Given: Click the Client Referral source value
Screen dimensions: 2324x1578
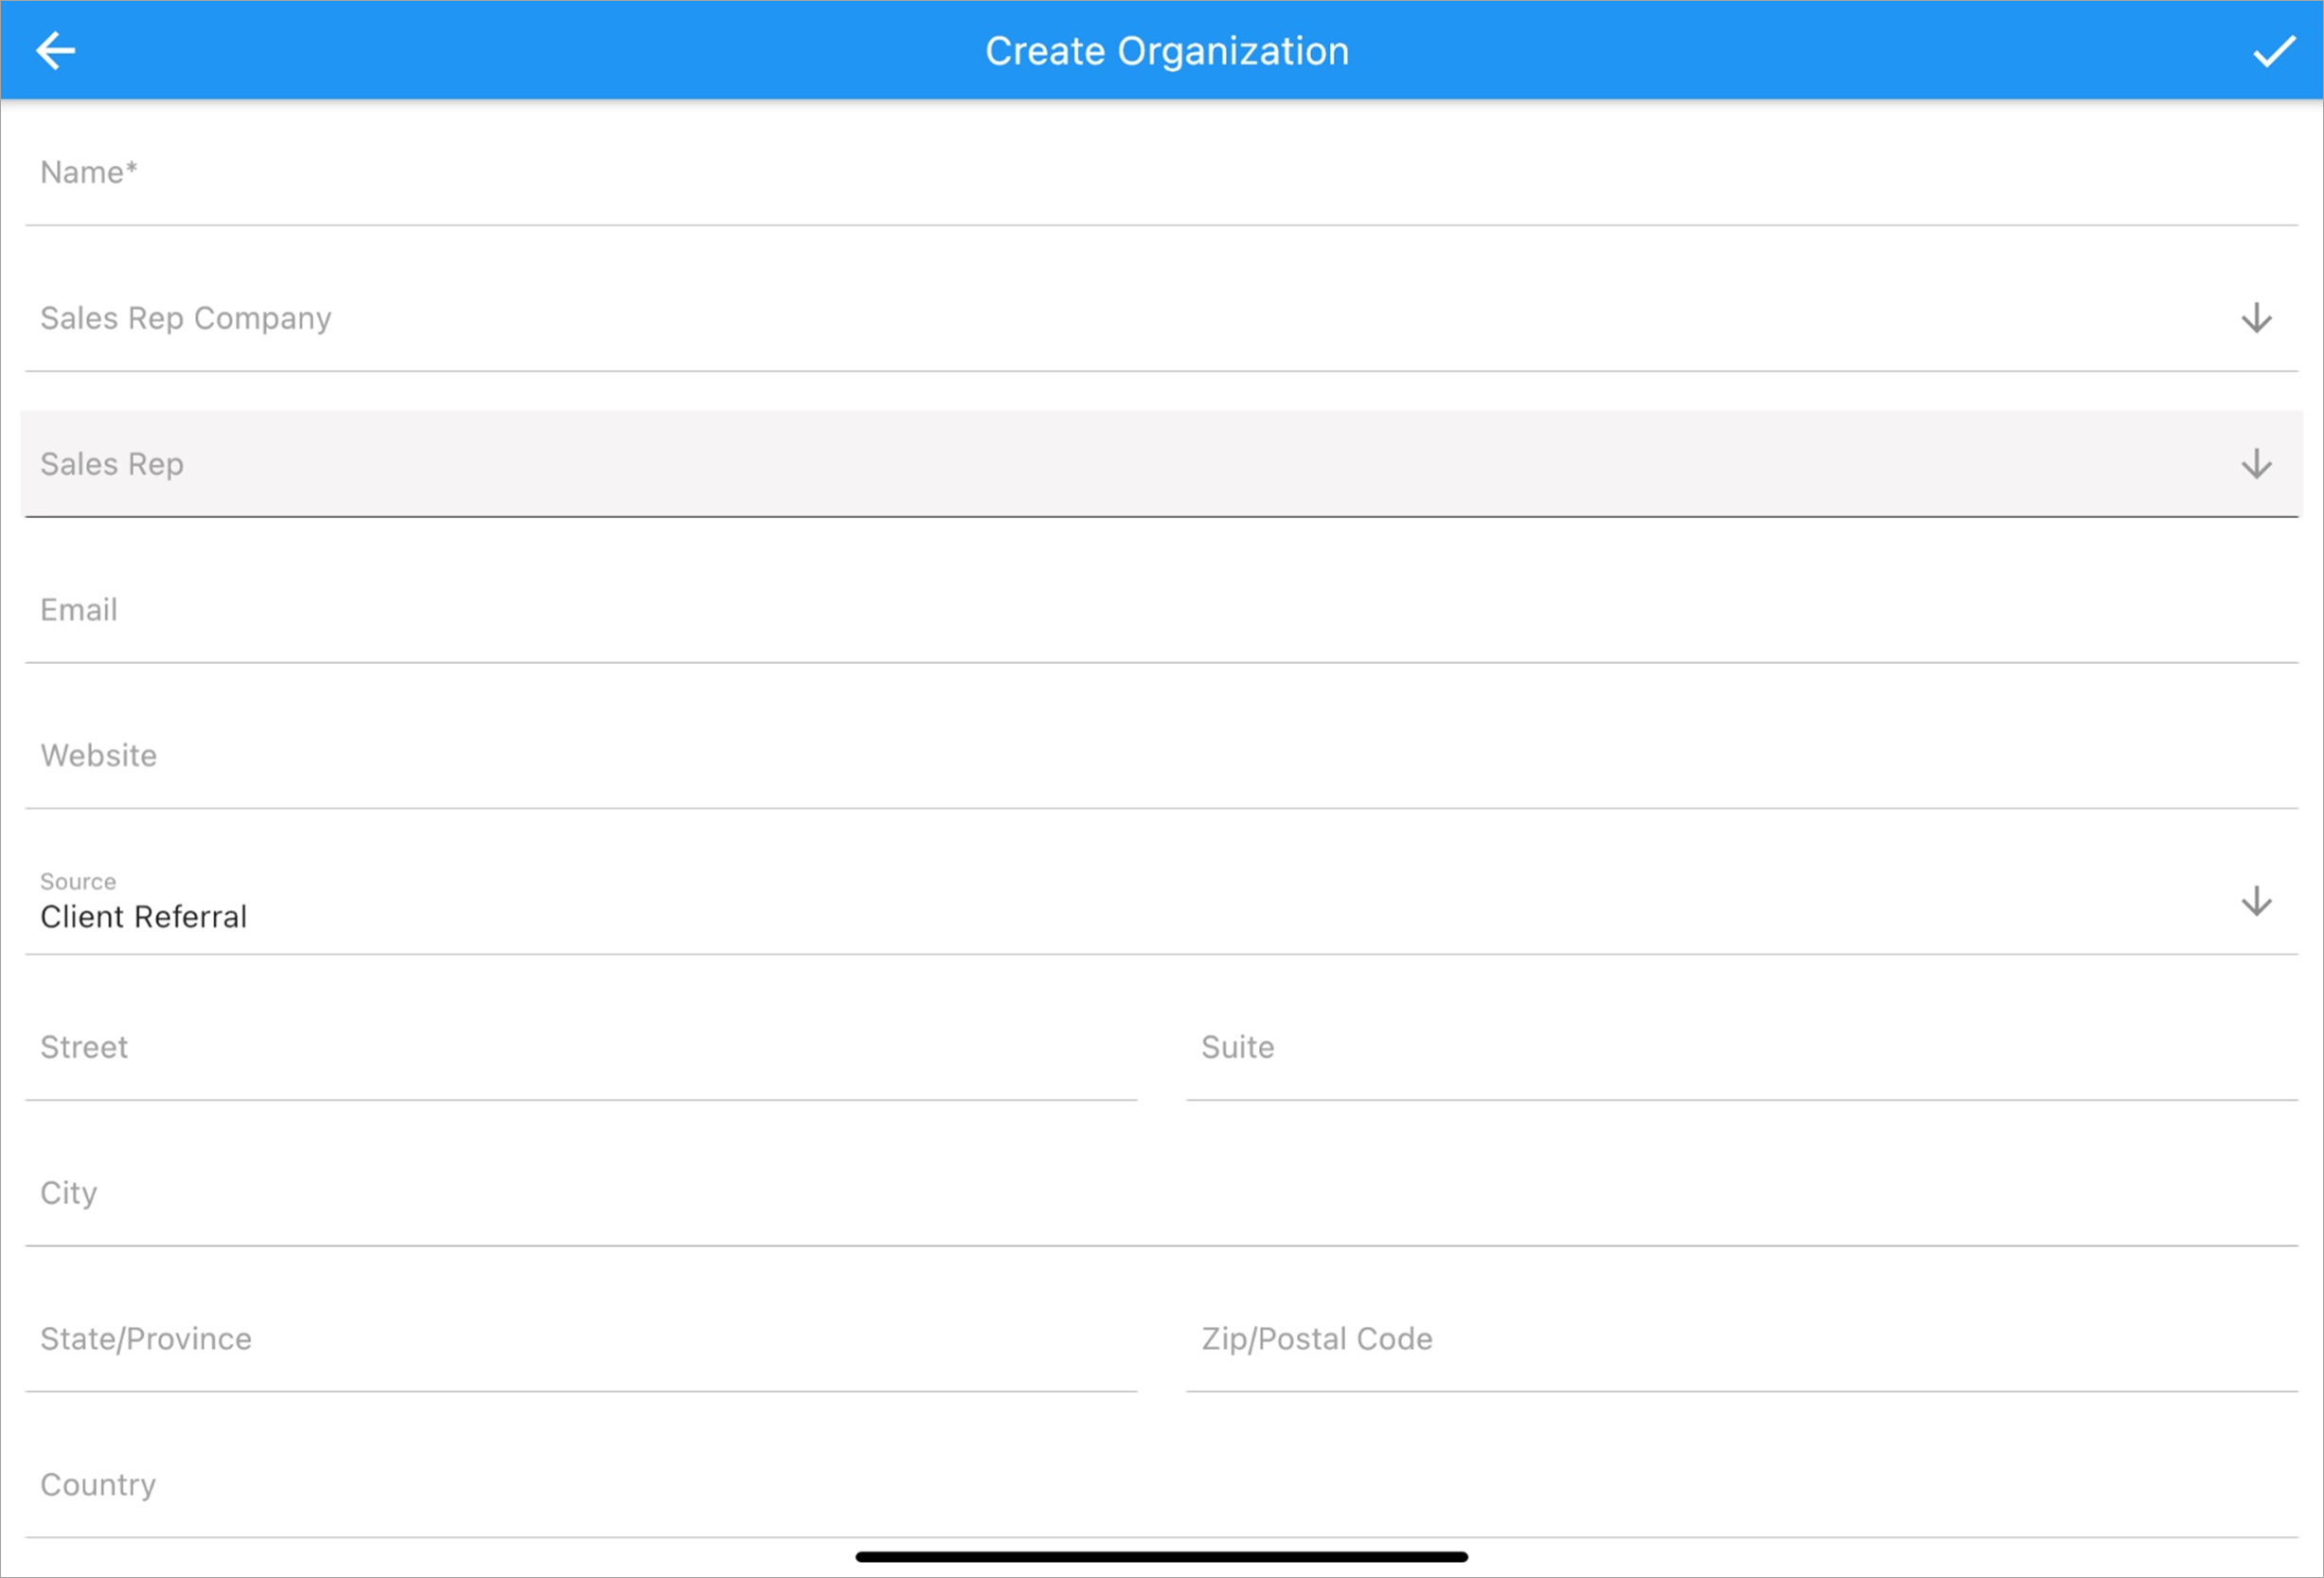Looking at the screenshot, I should [143, 917].
